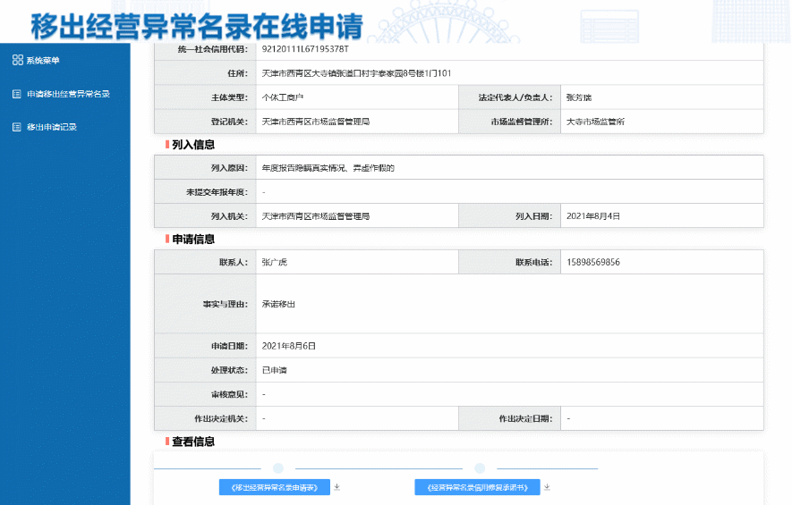Click the contact phone number 15898569856
792x505 pixels.
point(593,263)
